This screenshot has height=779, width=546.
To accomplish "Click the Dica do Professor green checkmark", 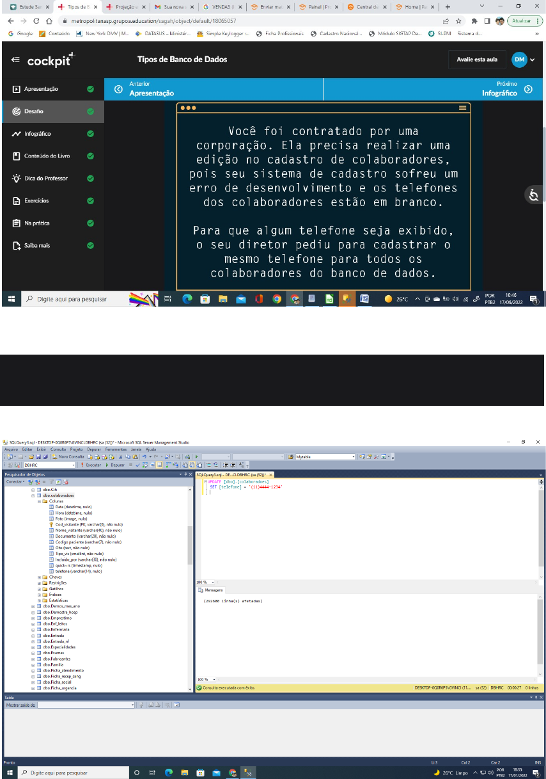I will (90, 179).
